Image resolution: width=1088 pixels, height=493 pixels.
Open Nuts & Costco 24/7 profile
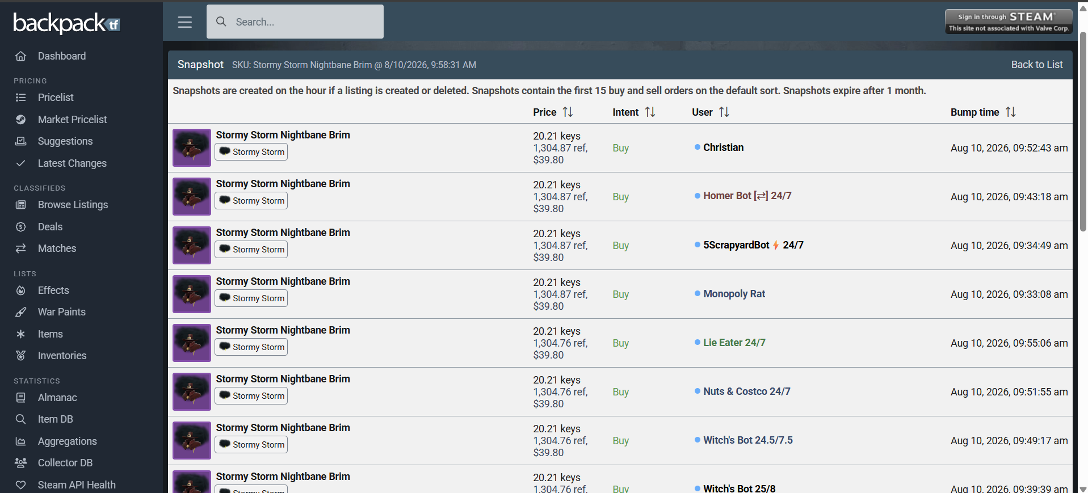[x=746, y=391]
